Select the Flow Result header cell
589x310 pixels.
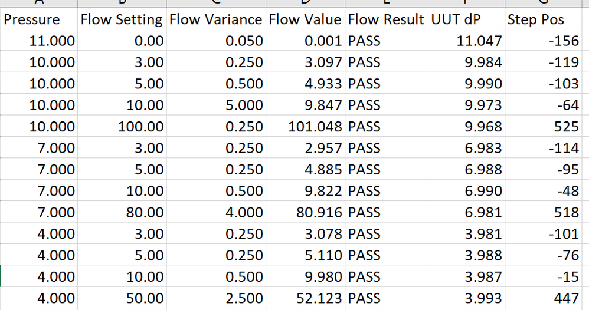386,19
